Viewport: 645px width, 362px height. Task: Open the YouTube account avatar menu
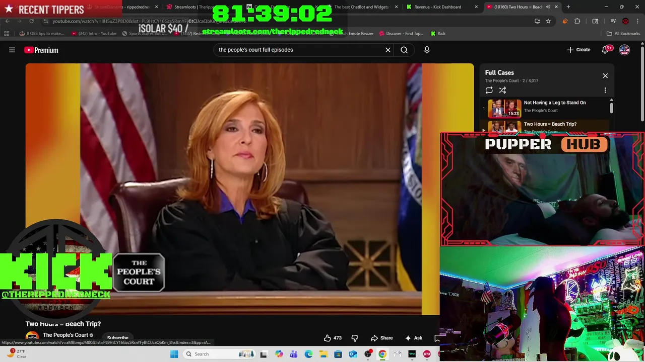(624, 50)
